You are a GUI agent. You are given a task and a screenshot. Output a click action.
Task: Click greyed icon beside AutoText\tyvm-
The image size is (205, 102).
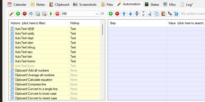point(12,66)
